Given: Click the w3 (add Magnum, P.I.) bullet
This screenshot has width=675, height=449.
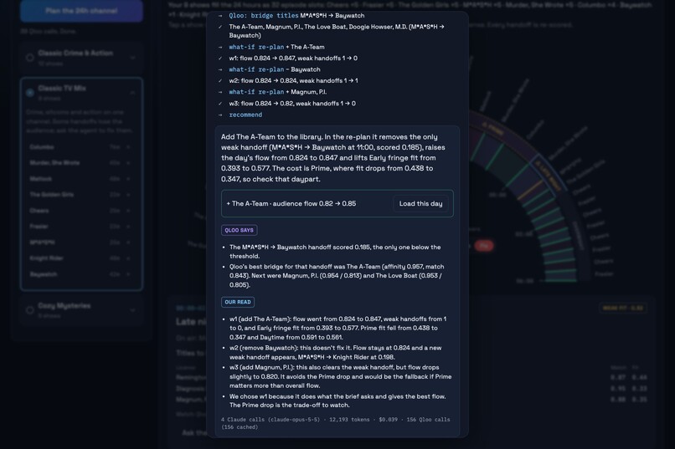Looking at the screenshot, I should pos(341,376).
